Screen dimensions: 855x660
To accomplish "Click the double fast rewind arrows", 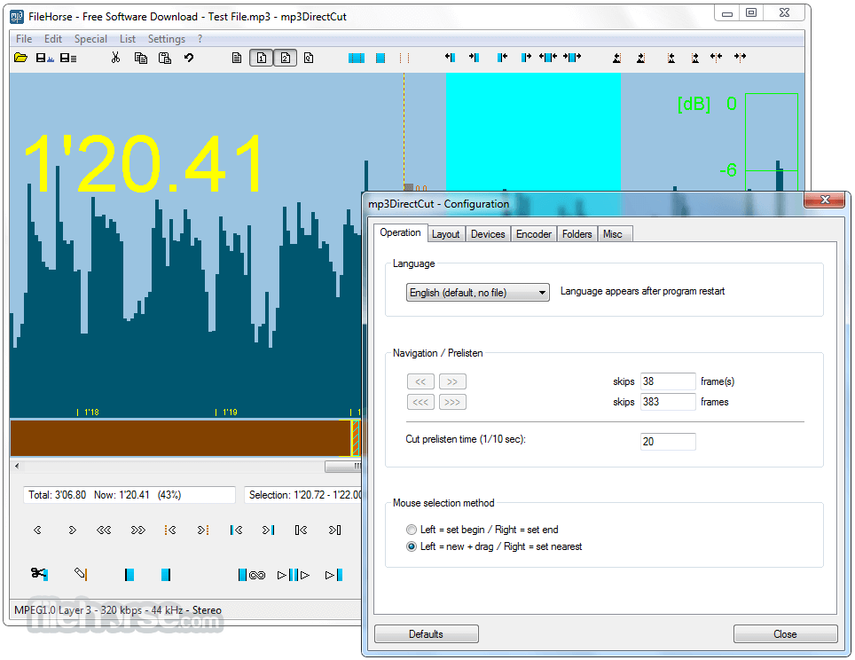I will point(104,530).
